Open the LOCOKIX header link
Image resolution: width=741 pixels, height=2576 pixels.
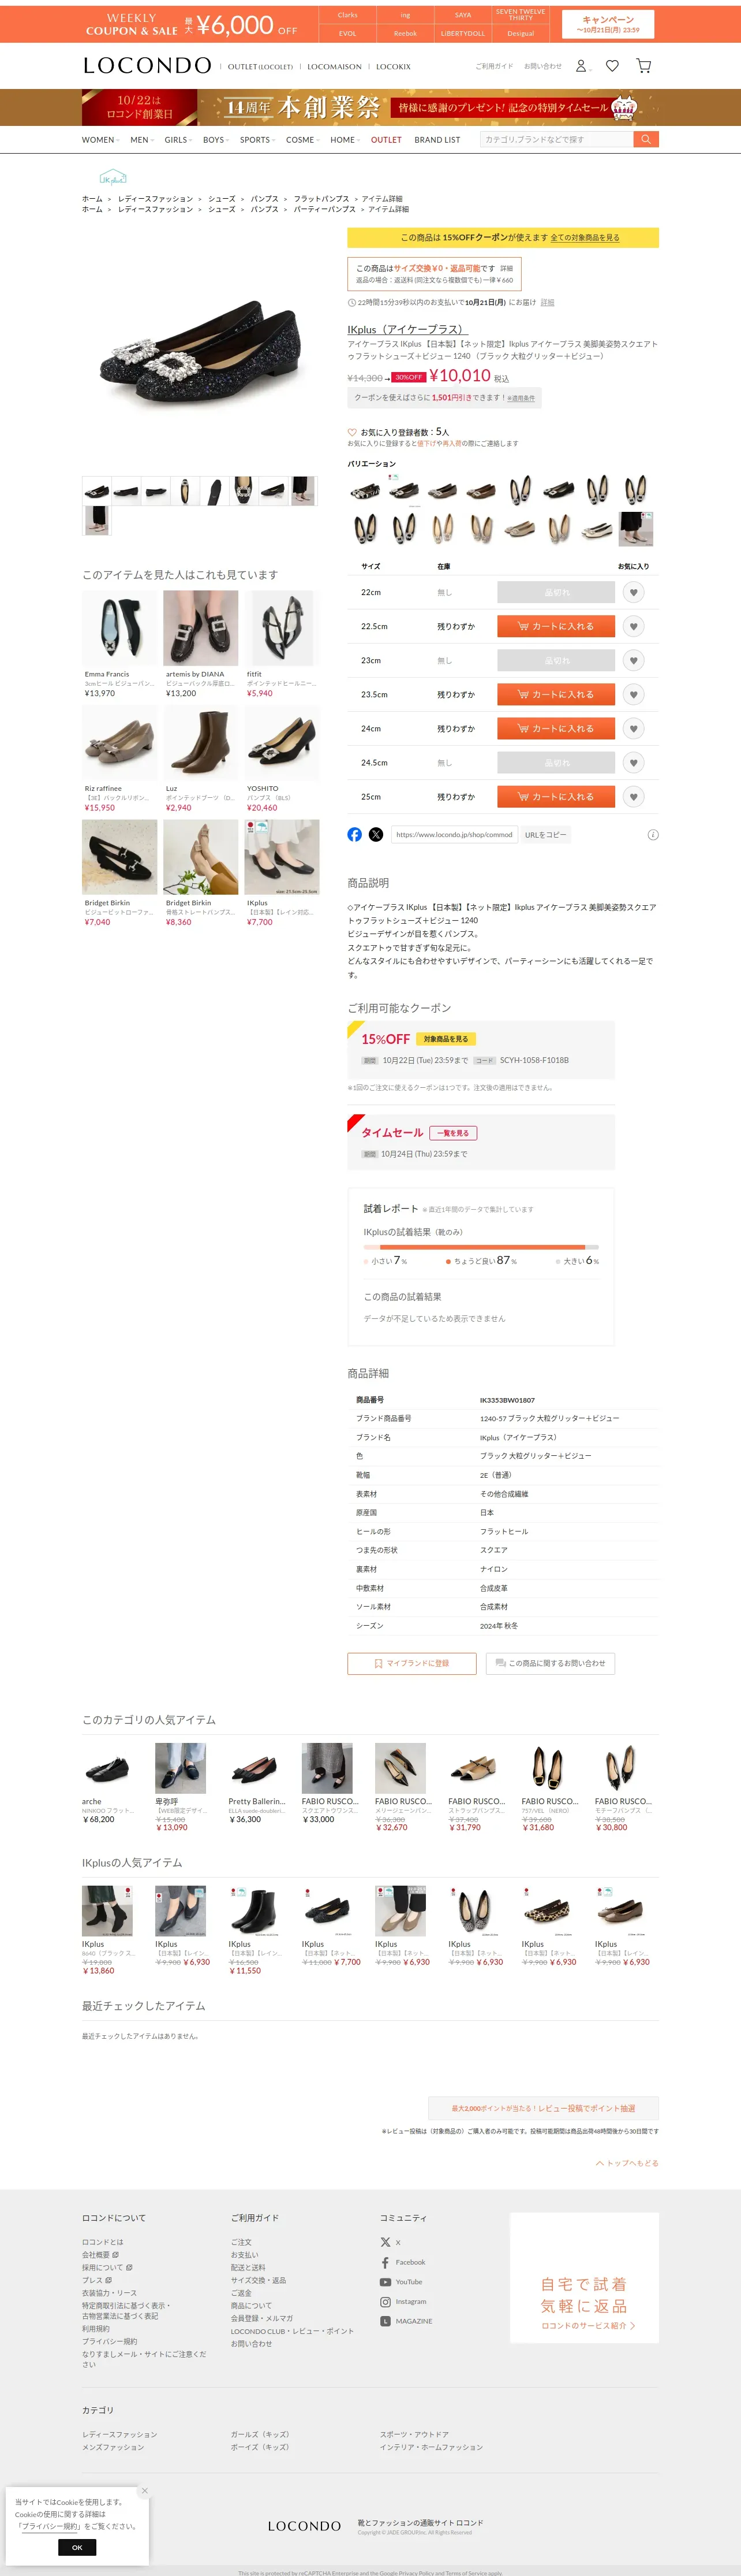click(394, 67)
